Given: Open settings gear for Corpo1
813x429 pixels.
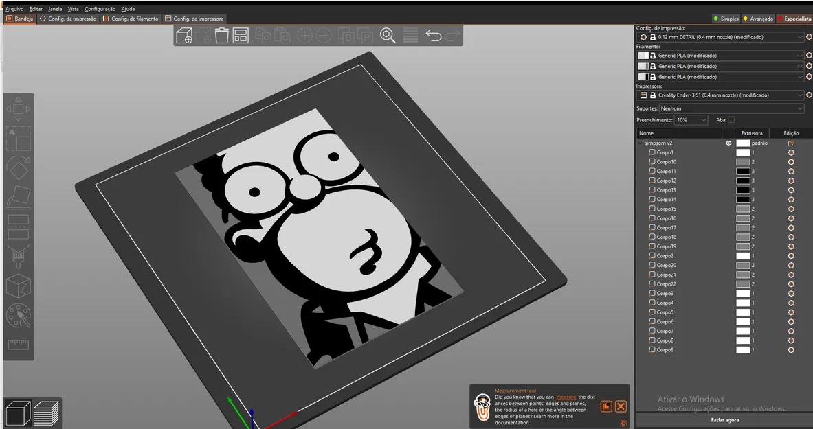Looking at the screenshot, I should [791, 152].
